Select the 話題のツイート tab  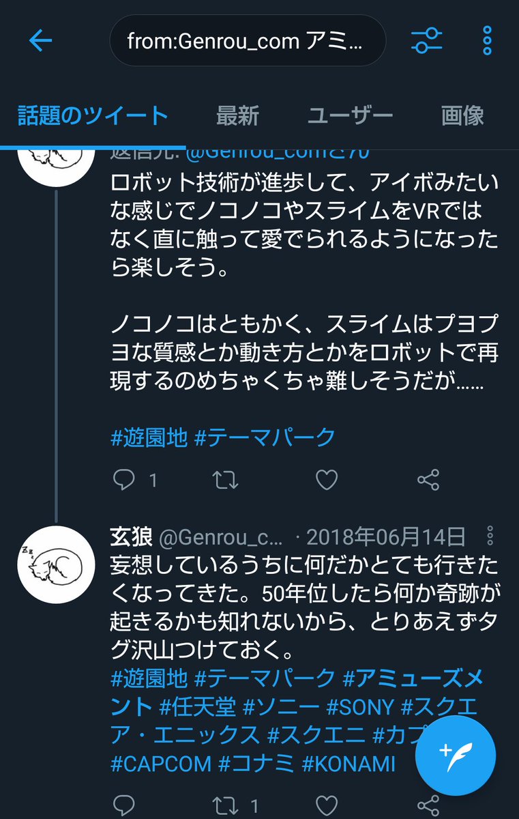click(93, 115)
